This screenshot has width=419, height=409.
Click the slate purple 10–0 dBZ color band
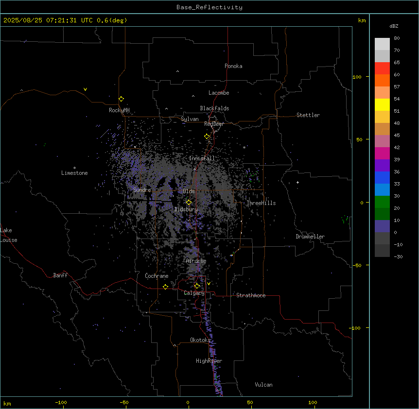click(382, 226)
